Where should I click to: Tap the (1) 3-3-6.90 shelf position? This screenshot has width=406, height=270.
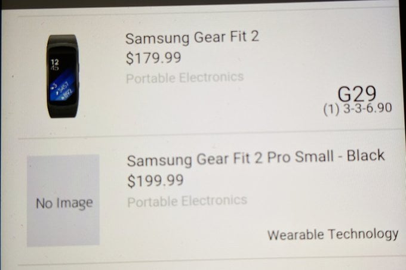point(358,108)
